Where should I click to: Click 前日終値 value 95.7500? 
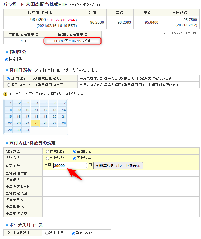tap(190, 20)
